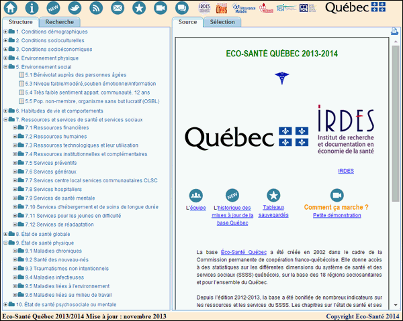Expand 3. Conditions socioéconomiques node

(5, 49)
